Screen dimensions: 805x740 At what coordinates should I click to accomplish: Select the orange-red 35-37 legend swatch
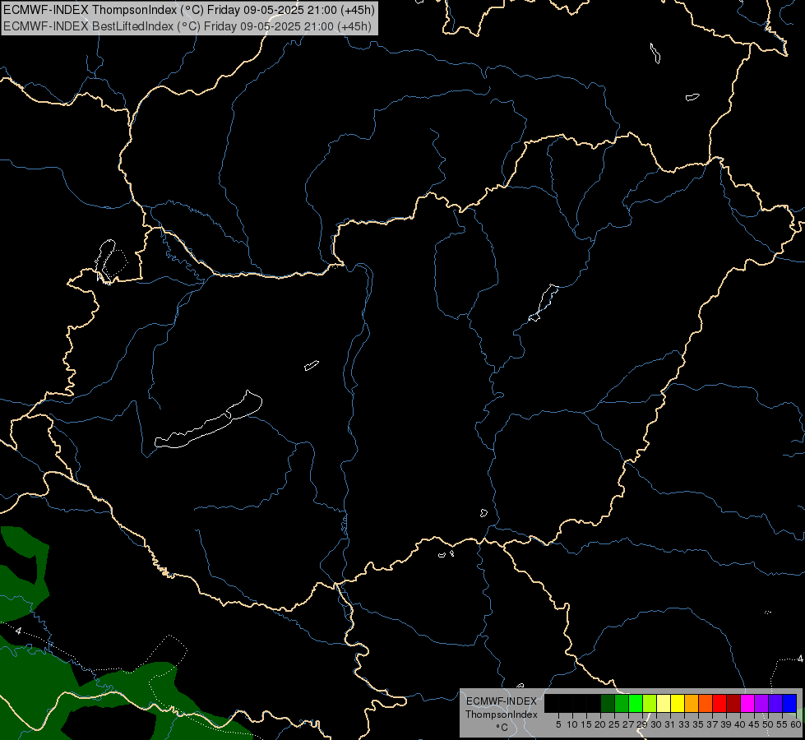coord(706,703)
